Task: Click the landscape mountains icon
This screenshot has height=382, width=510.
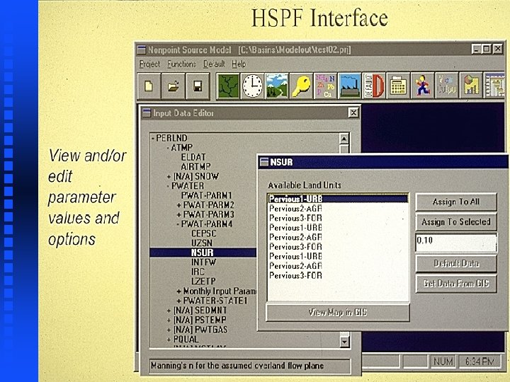Action: click(276, 86)
